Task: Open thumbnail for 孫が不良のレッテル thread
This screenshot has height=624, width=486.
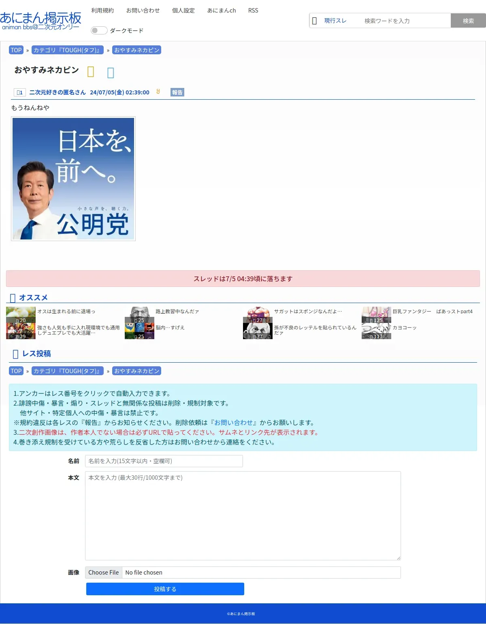Action: click(x=258, y=331)
